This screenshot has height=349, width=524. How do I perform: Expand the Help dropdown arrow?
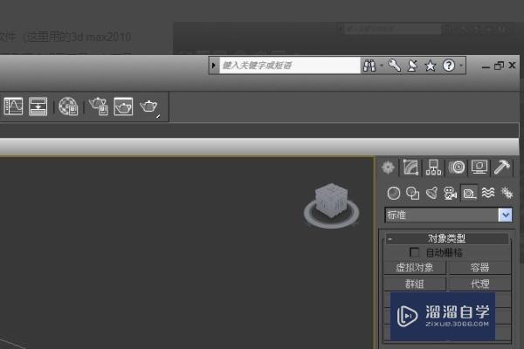pos(461,65)
